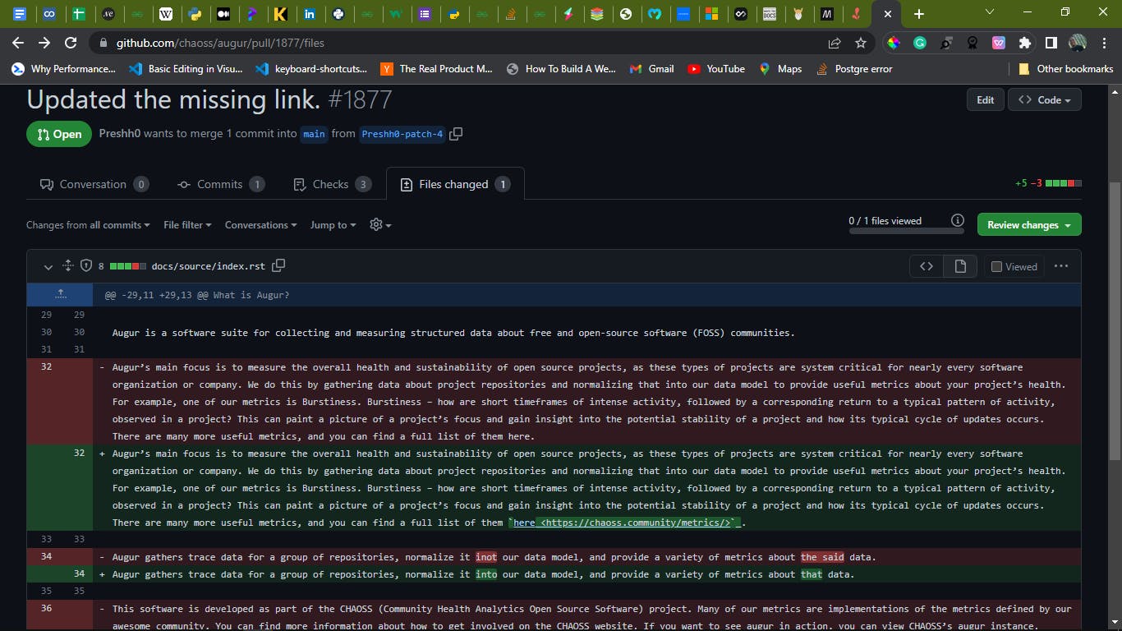This screenshot has width=1122, height=631.
Task: Click removed line number 36
Action: point(46,609)
